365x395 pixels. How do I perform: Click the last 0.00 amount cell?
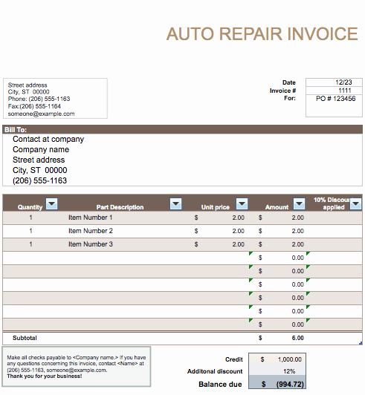click(x=298, y=324)
